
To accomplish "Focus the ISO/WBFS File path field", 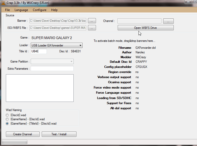I will click(x=58, y=28).
